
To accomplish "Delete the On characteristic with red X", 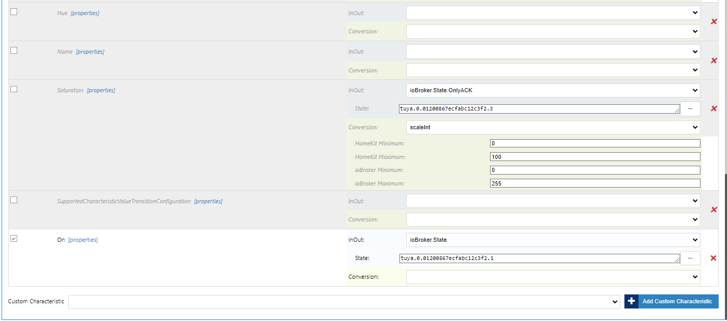I will click(x=714, y=258).
